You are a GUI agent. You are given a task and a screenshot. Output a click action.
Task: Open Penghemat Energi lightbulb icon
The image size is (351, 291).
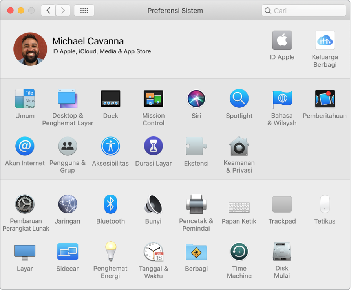tap(110, 251)
